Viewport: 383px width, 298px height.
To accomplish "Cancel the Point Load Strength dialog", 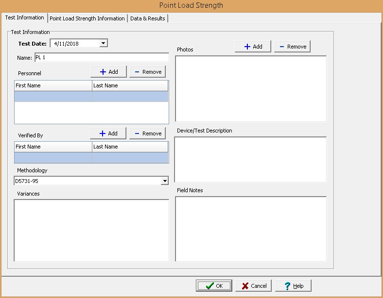I will [253, 286].
